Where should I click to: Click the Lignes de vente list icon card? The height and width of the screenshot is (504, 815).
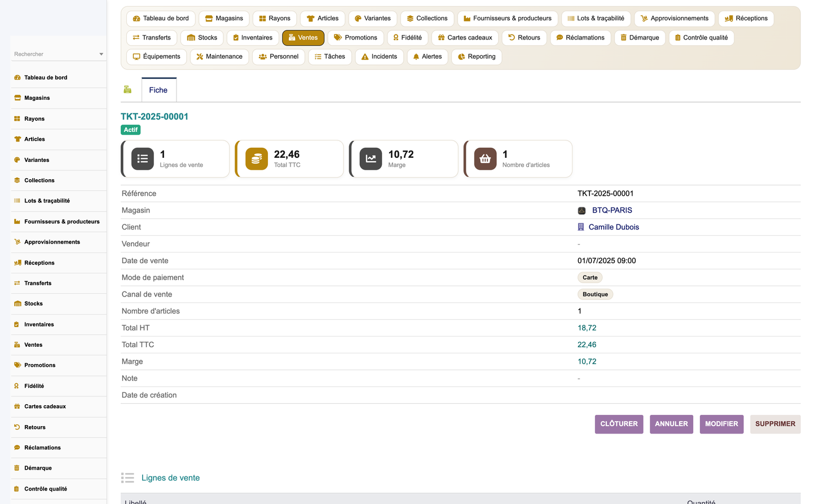tap(143, 159)
